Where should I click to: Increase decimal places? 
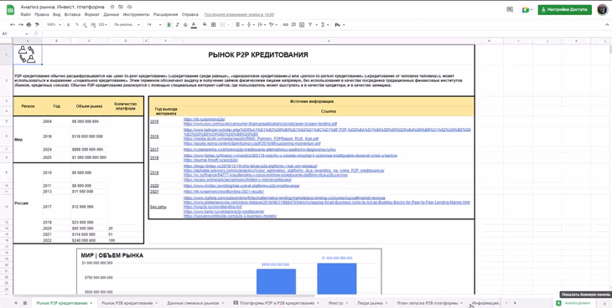click(x=93, y=24)
